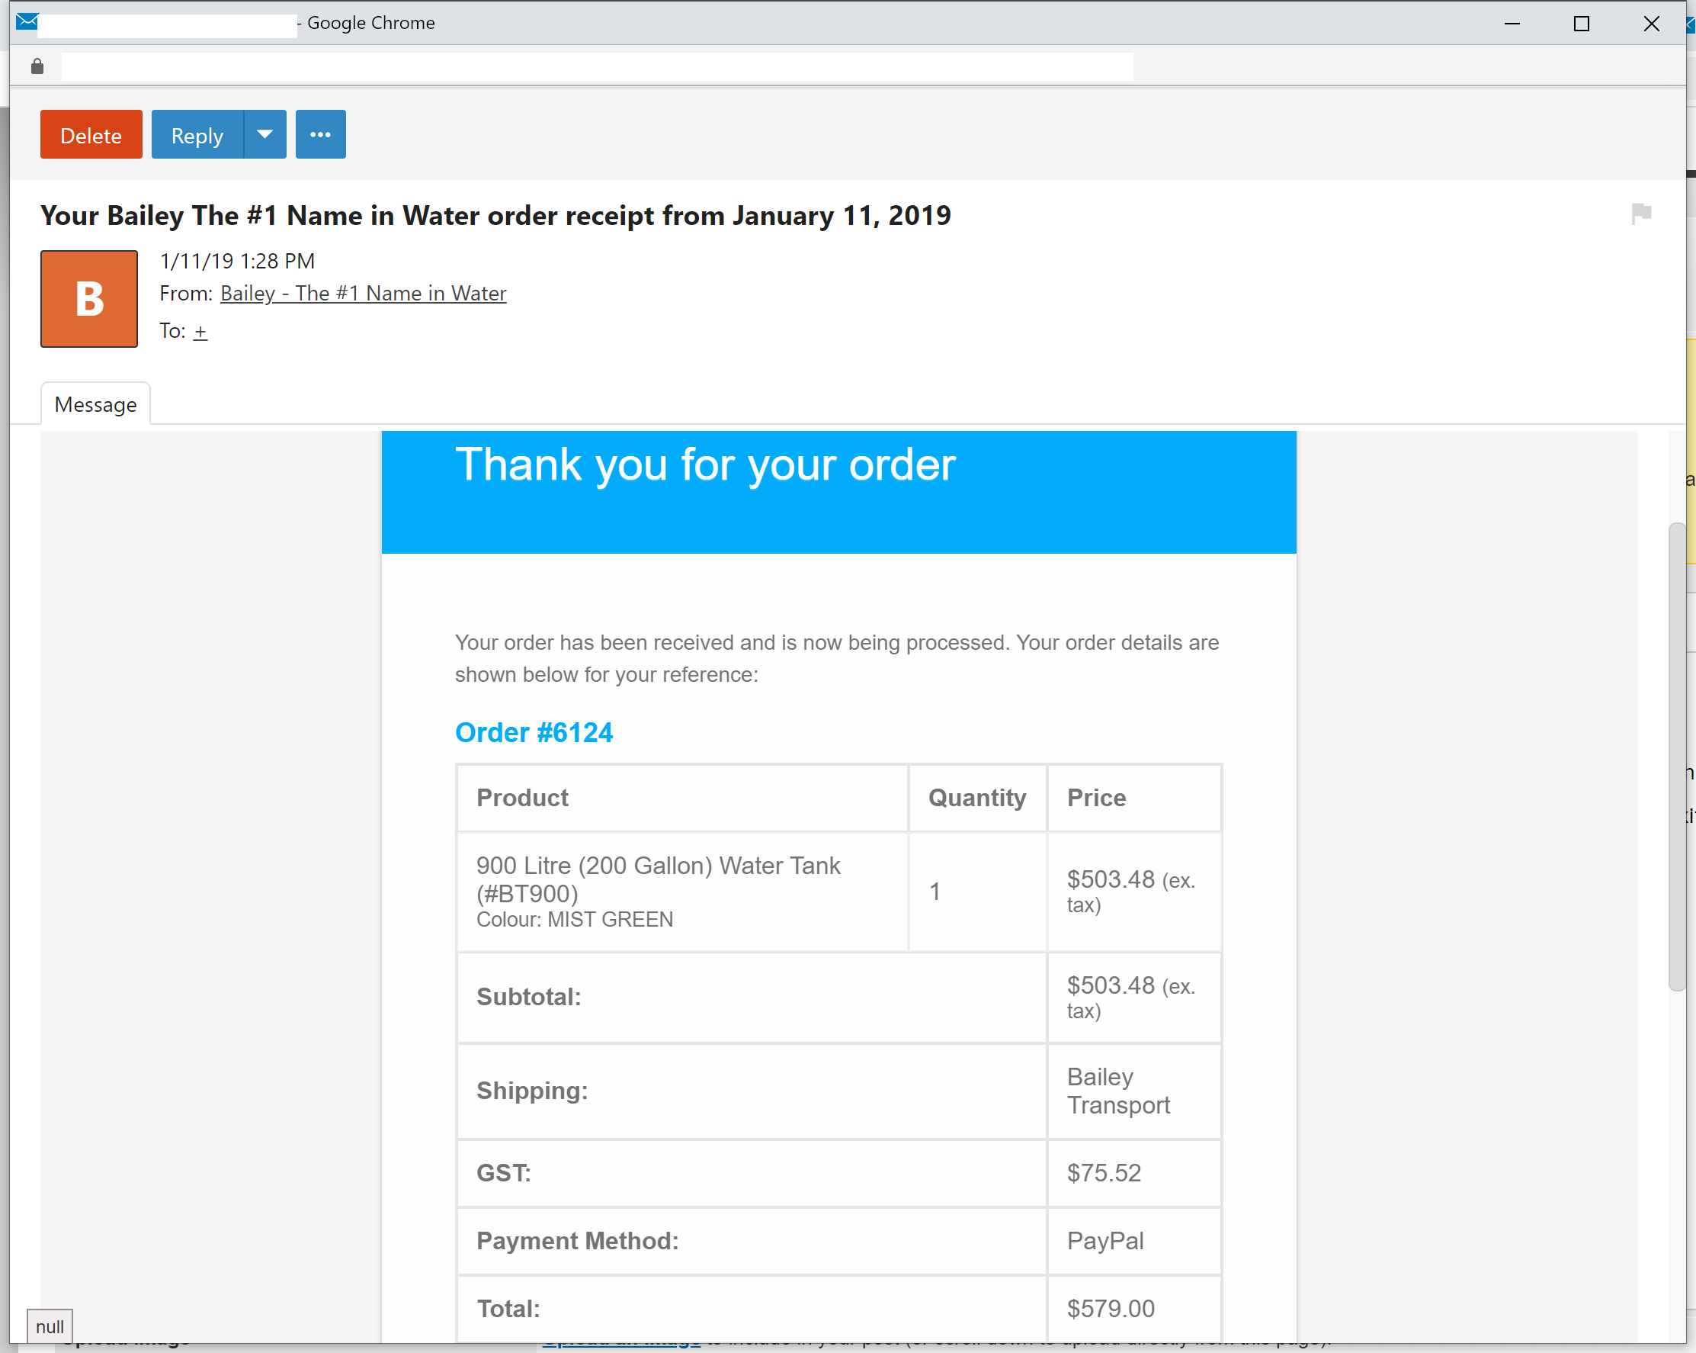
Task: Open the Bailey sender name link
Action: pyautogui.click(x=363, y=294)
